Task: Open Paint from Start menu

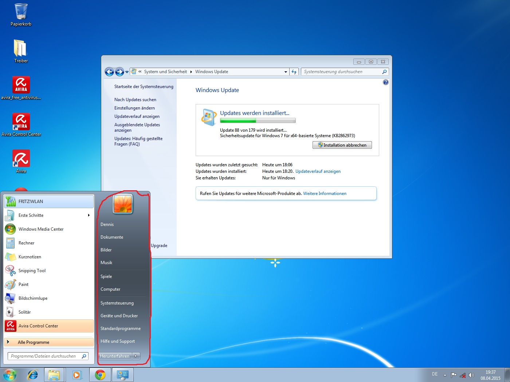Action: click(x=49, y=284)
